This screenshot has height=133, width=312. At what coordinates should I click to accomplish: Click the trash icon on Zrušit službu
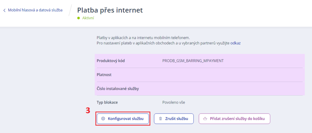pos(160,118)
